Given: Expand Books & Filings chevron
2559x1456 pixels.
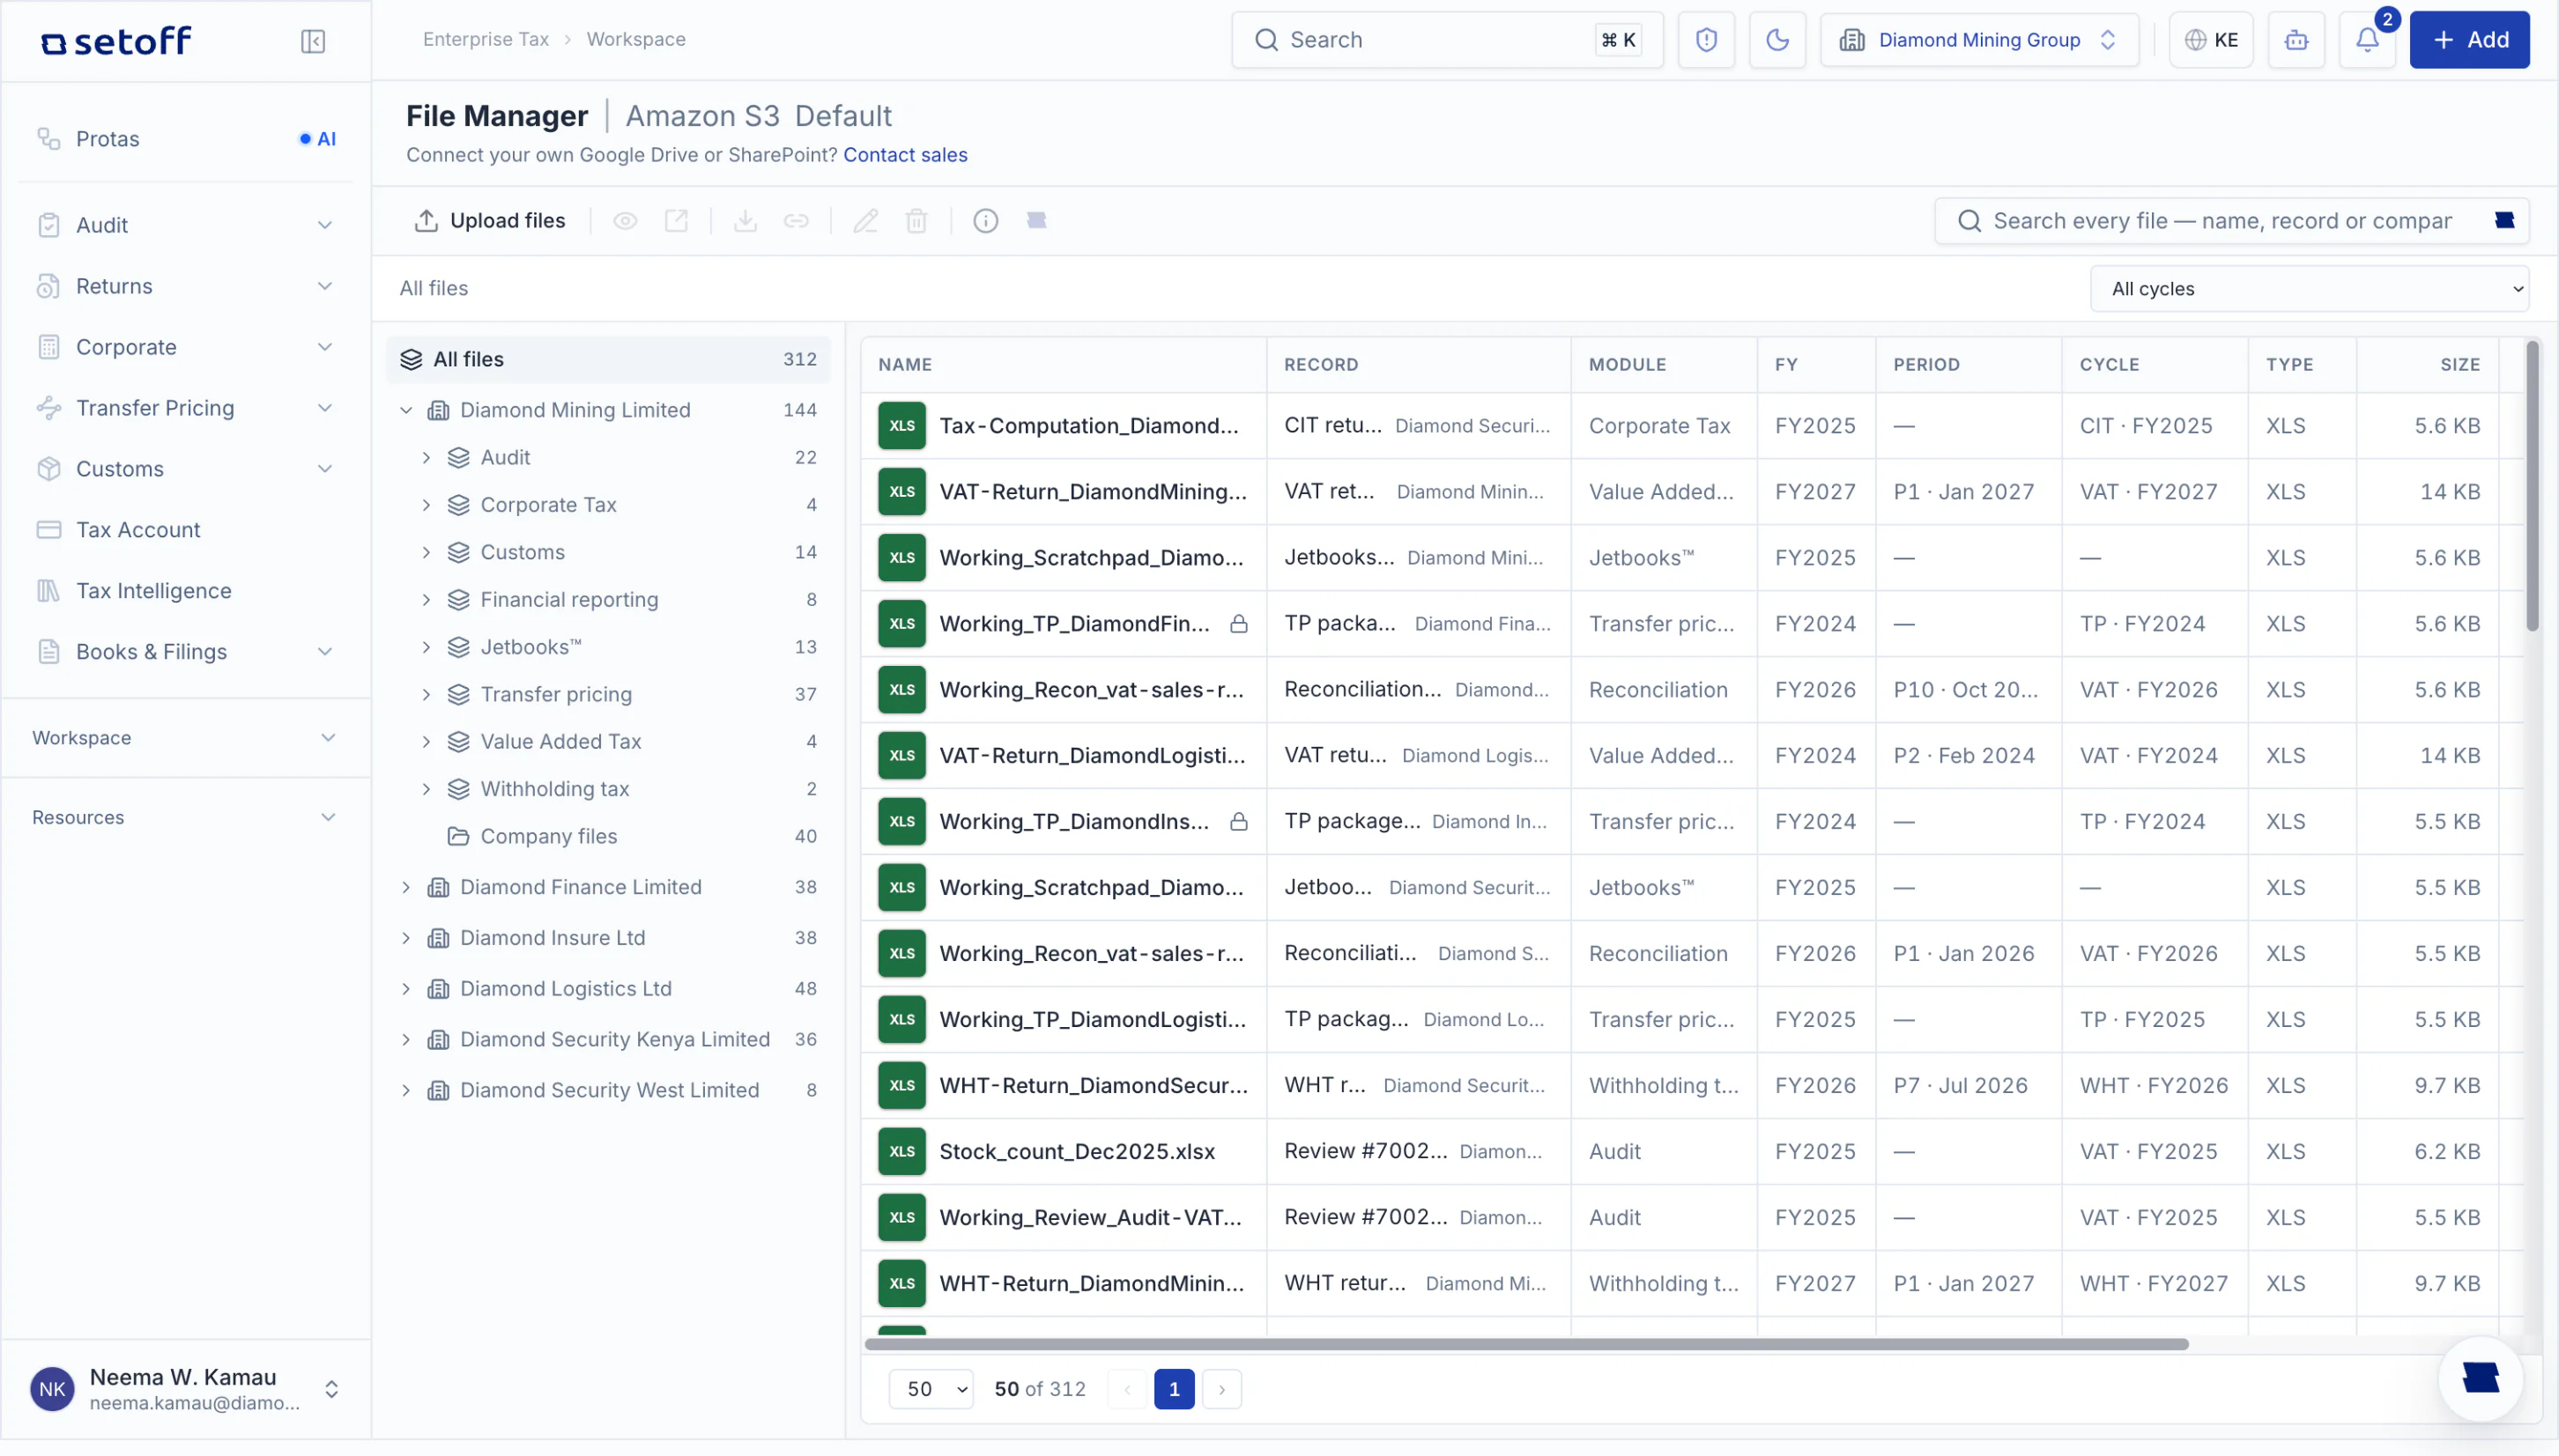Looking at the screenshot, I should tap(325, 652).
